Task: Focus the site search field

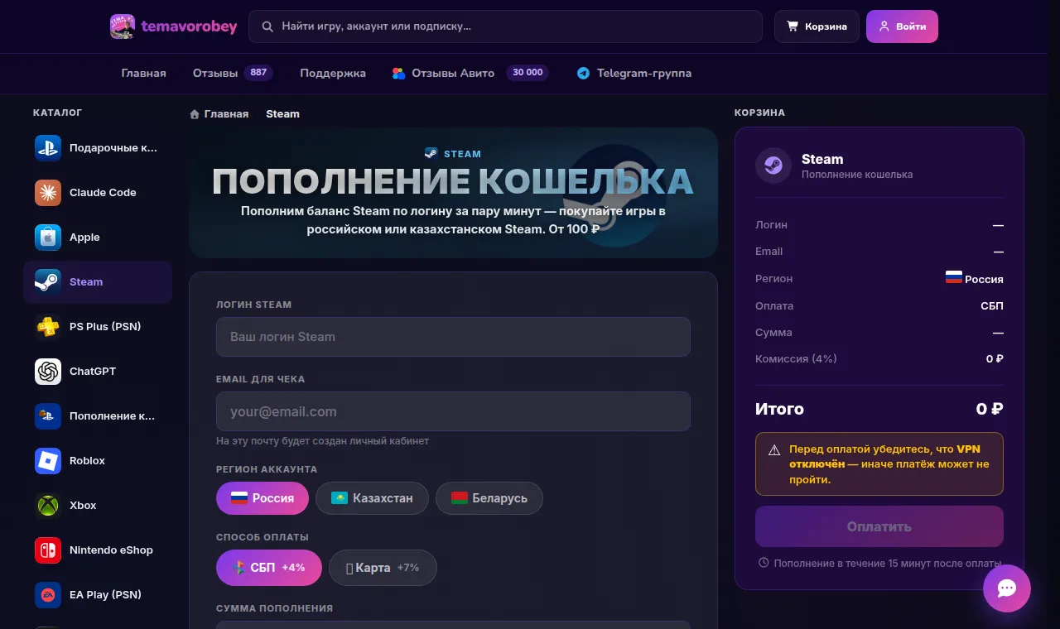Action: point(505,26)
